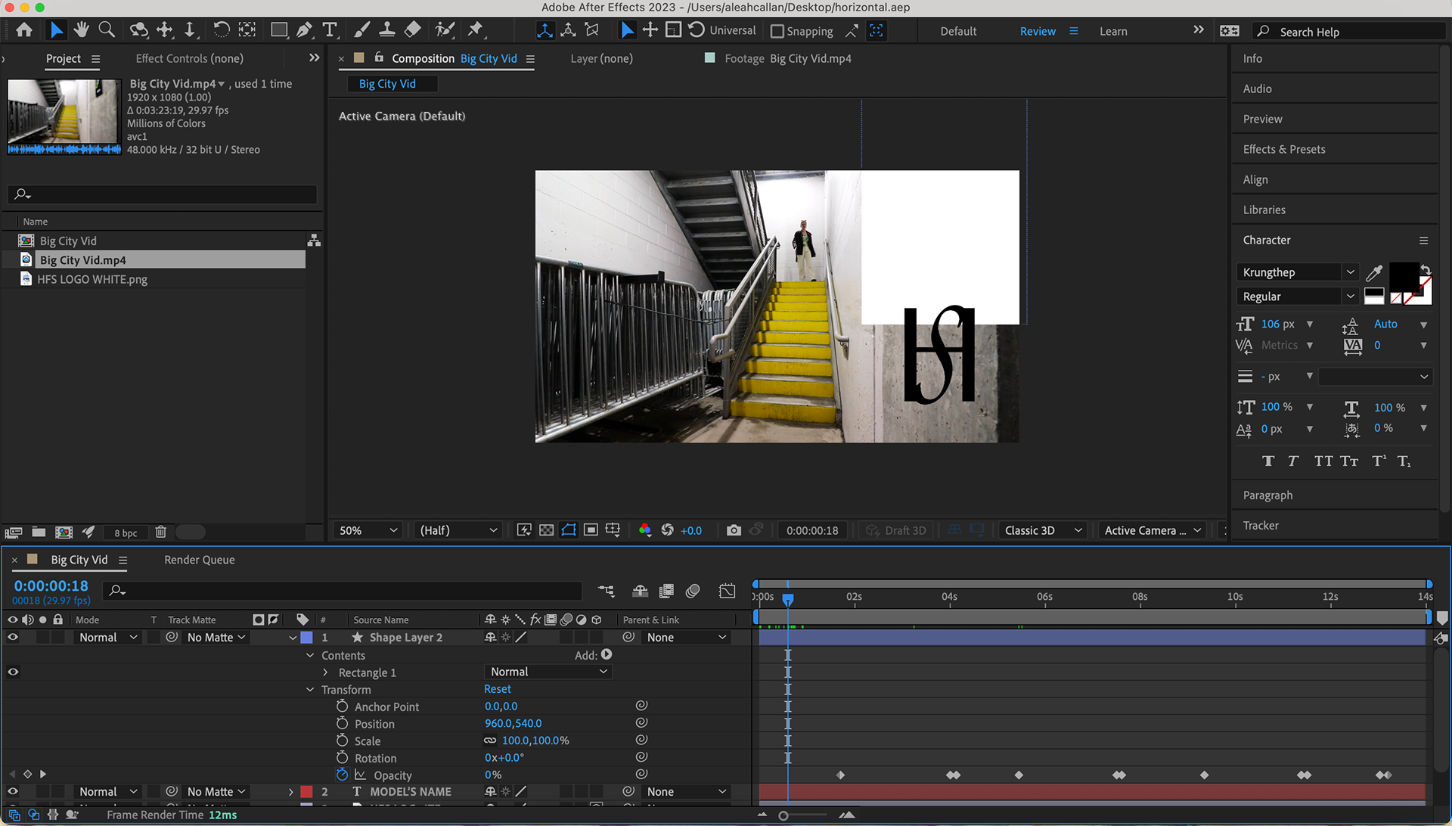The width and height of the screenshot is (1452, 826).
Task: Delete selected project item with trash icon
Action: coord(160,532)
